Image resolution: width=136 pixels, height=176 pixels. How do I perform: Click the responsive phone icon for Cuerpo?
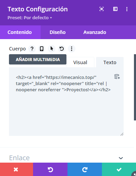(x=42, y=49)
